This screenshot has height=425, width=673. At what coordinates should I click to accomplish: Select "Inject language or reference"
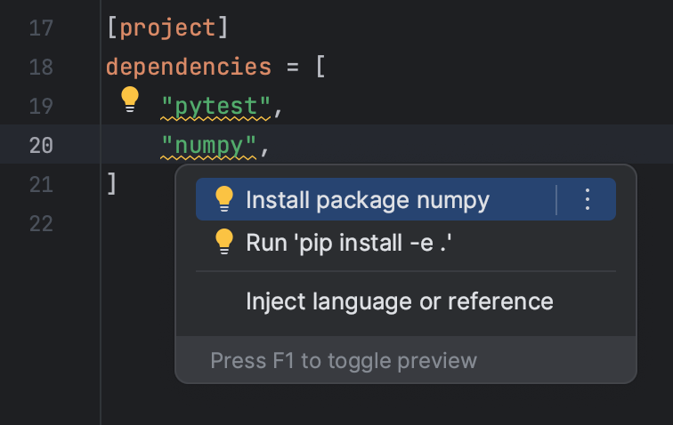pyautogui.click(x=399, y=301)
